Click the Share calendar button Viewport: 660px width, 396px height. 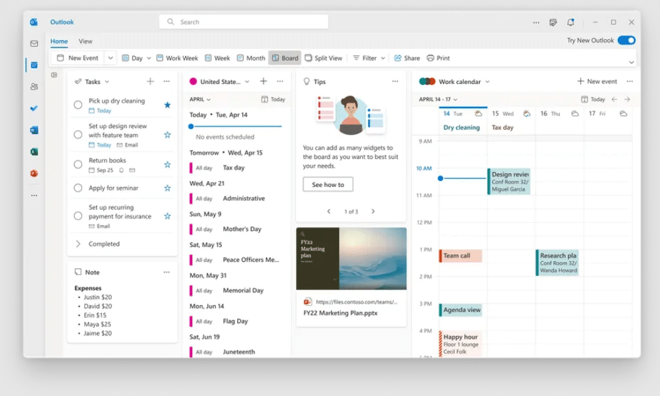[x=407, y=58]
